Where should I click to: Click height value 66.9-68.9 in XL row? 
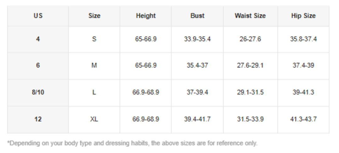146,120
